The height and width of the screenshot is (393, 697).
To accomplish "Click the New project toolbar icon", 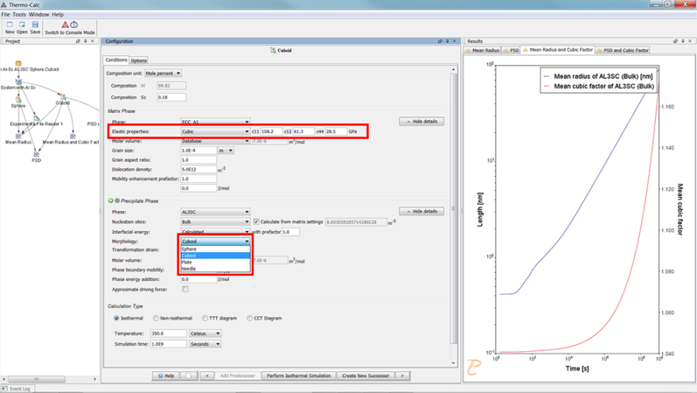I will click(9, 26).
